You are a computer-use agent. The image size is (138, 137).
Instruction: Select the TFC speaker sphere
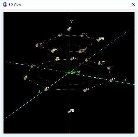pos(82,36)
